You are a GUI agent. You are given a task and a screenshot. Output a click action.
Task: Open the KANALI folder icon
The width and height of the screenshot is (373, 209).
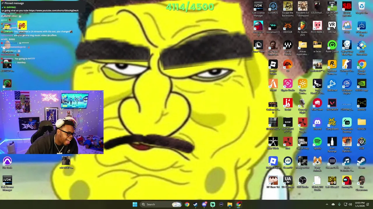(362, 124)
